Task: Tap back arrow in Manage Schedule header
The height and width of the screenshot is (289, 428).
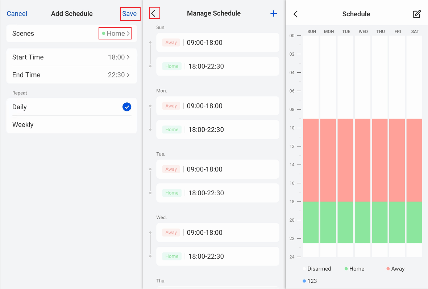Action: coord(154,13)
